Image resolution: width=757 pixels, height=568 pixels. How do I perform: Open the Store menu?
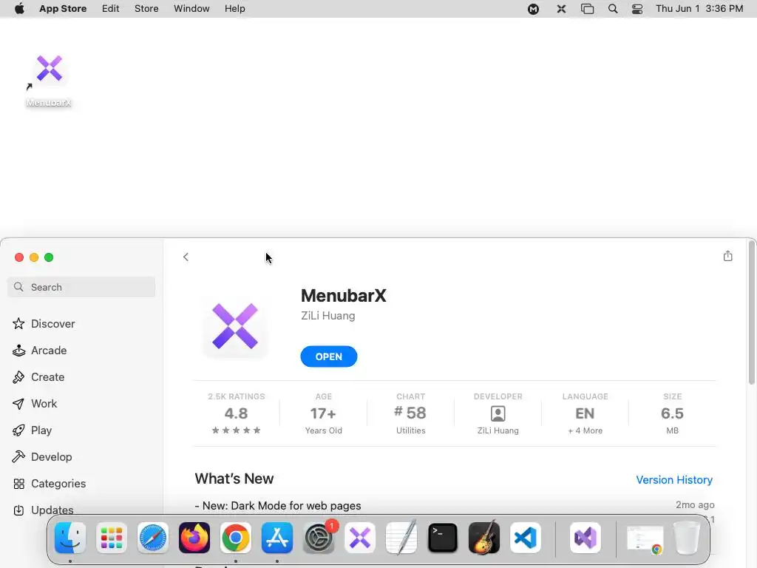click(146, 9)
